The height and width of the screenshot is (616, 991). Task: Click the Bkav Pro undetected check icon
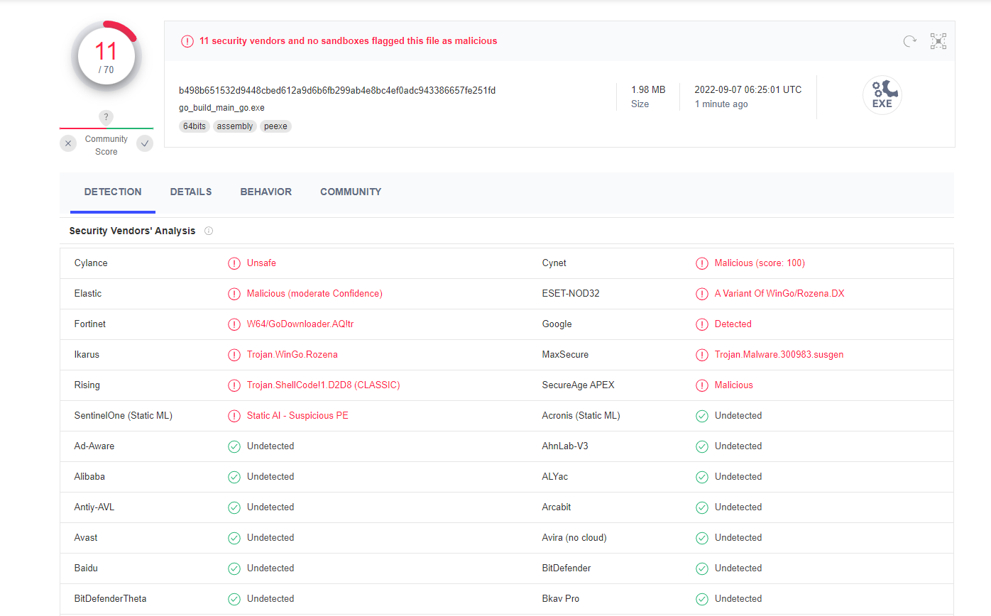pos(702,599)
